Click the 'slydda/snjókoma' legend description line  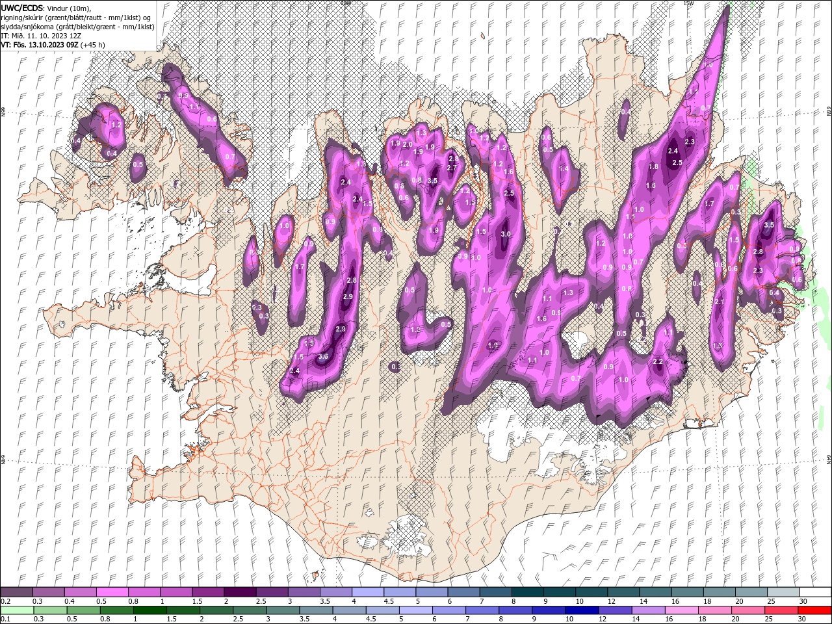click(x=77, y=27)
